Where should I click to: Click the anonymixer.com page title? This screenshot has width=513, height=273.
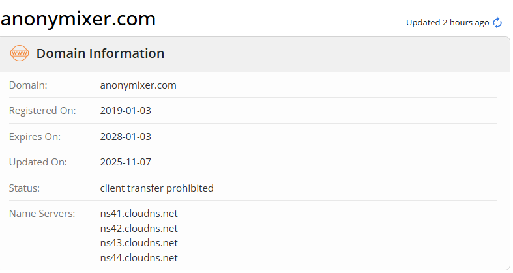point(78,18)
